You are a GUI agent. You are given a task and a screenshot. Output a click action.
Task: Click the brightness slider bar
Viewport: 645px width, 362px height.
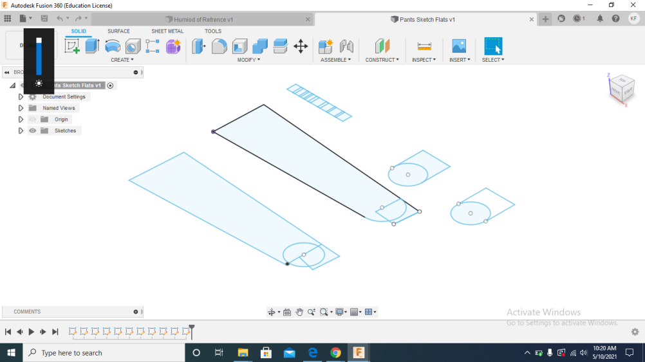[x=39, y=58]
